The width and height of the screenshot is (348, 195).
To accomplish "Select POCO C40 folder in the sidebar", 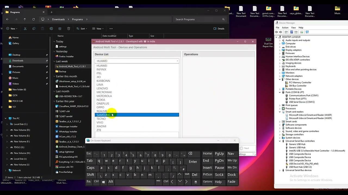I will pos(18,101).
